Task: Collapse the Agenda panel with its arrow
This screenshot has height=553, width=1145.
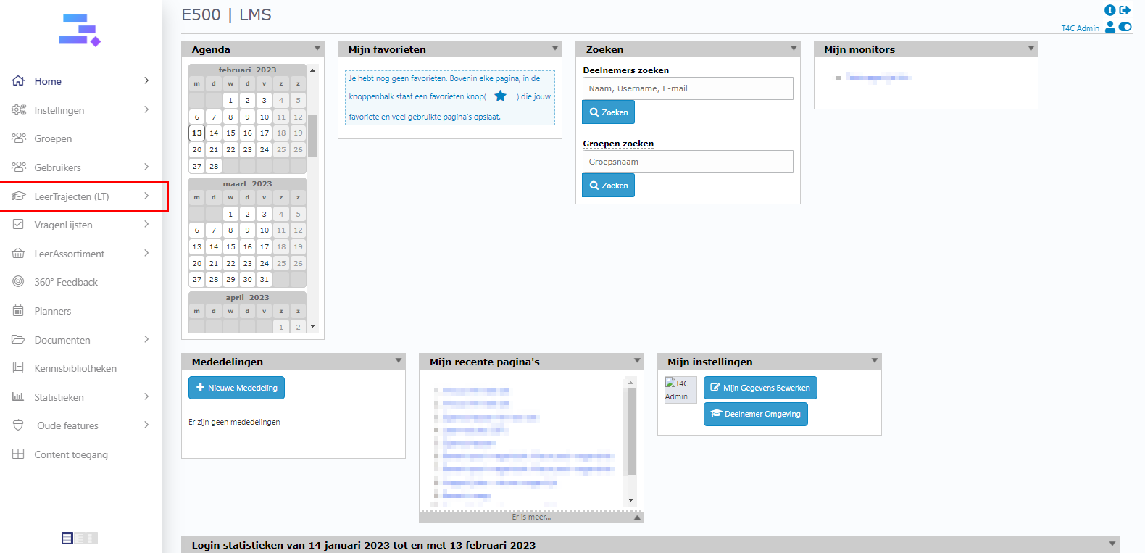Action: 317,49
